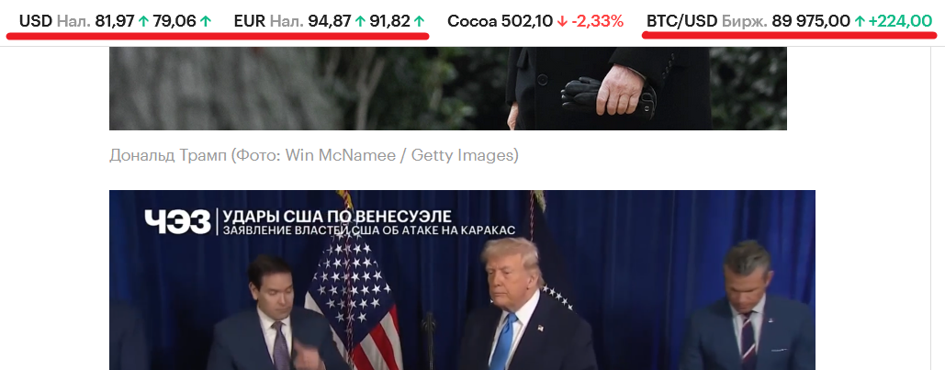Screen dimensions: 945x370
Task: Click the -2,33% Cocoa change value
Action: [597, 22]
